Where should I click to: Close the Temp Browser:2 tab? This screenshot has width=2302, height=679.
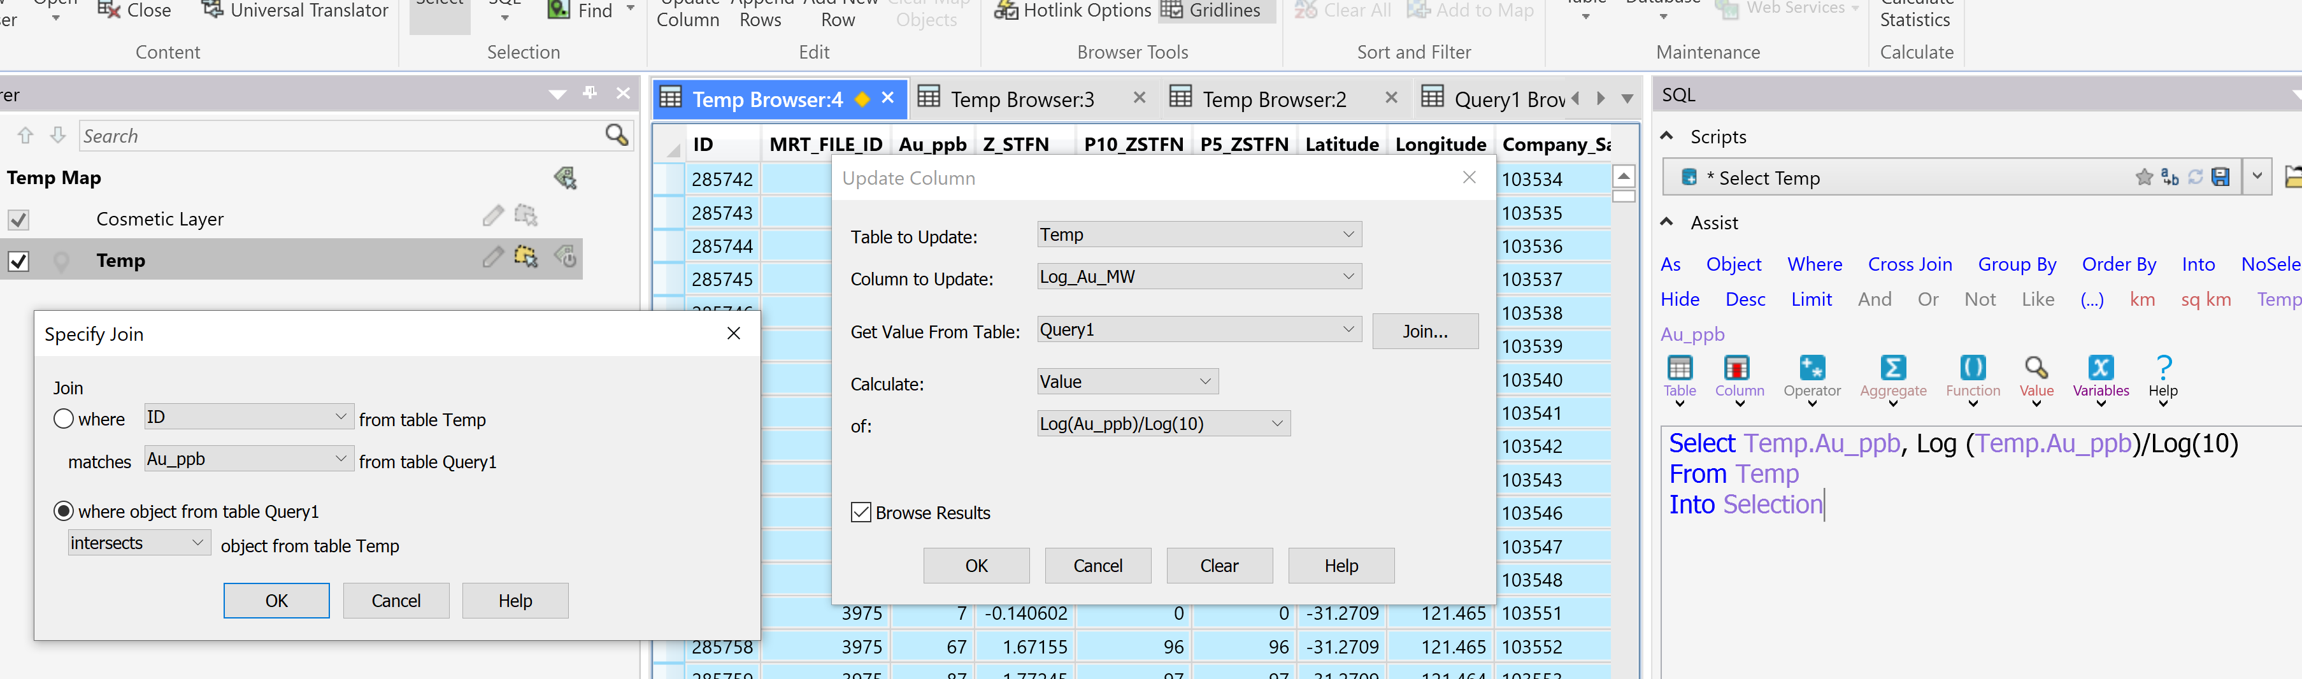tap(1391, 97)
